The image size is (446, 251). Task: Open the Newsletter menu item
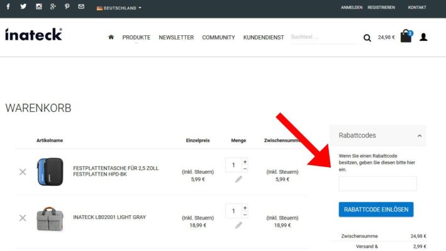(176, 38)
